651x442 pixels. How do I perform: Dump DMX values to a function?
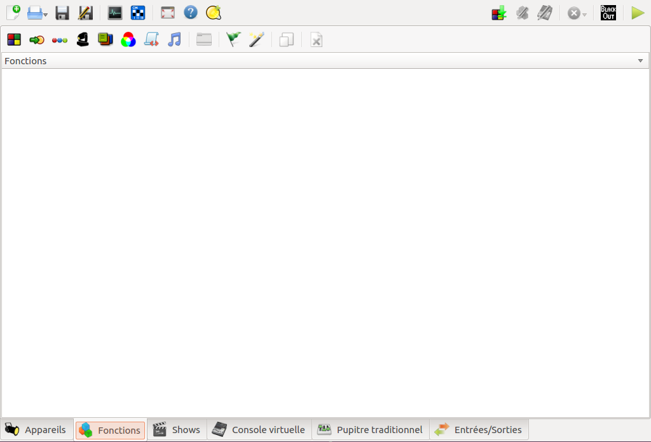coord(499,13)
